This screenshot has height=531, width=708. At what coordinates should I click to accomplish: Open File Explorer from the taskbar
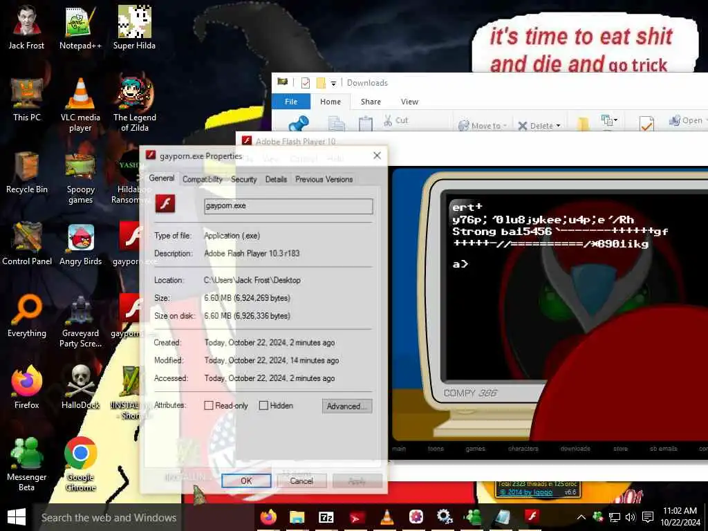pyautogui.click(x=297, y=516)
